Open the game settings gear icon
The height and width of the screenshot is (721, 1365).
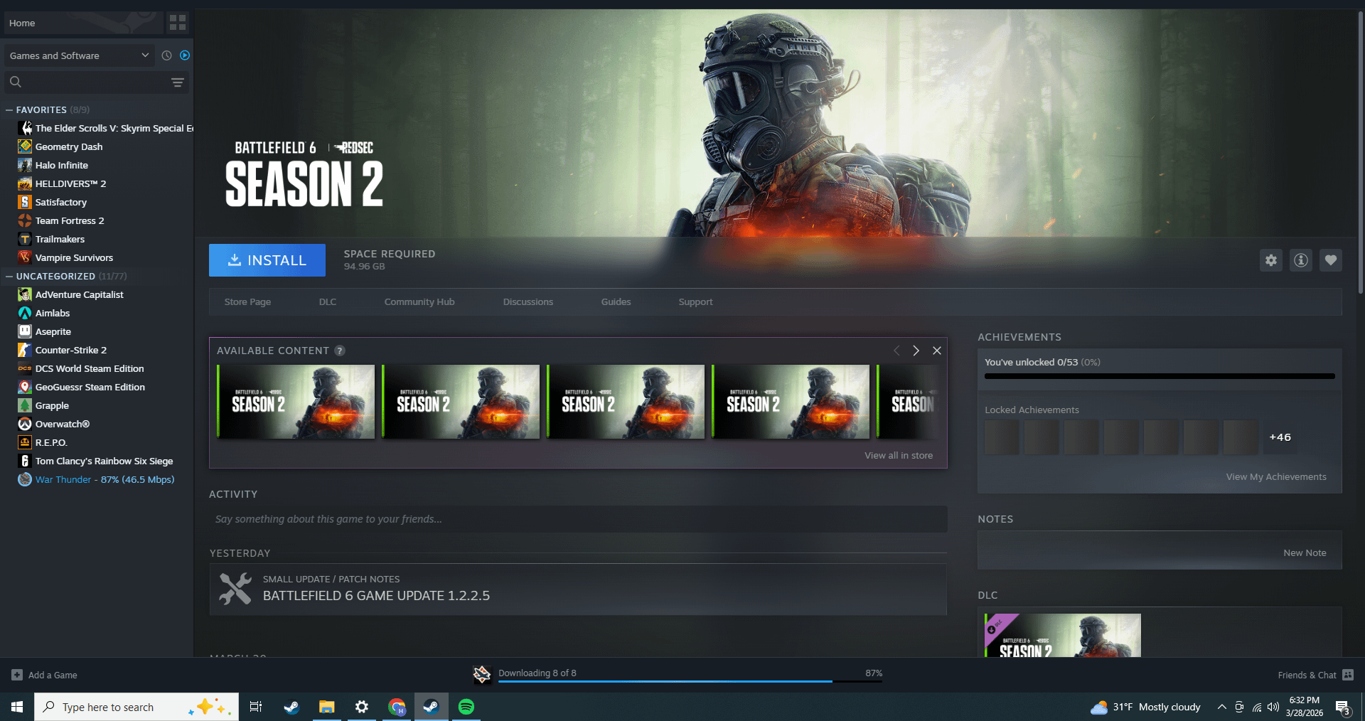(x=1270, y=260)
